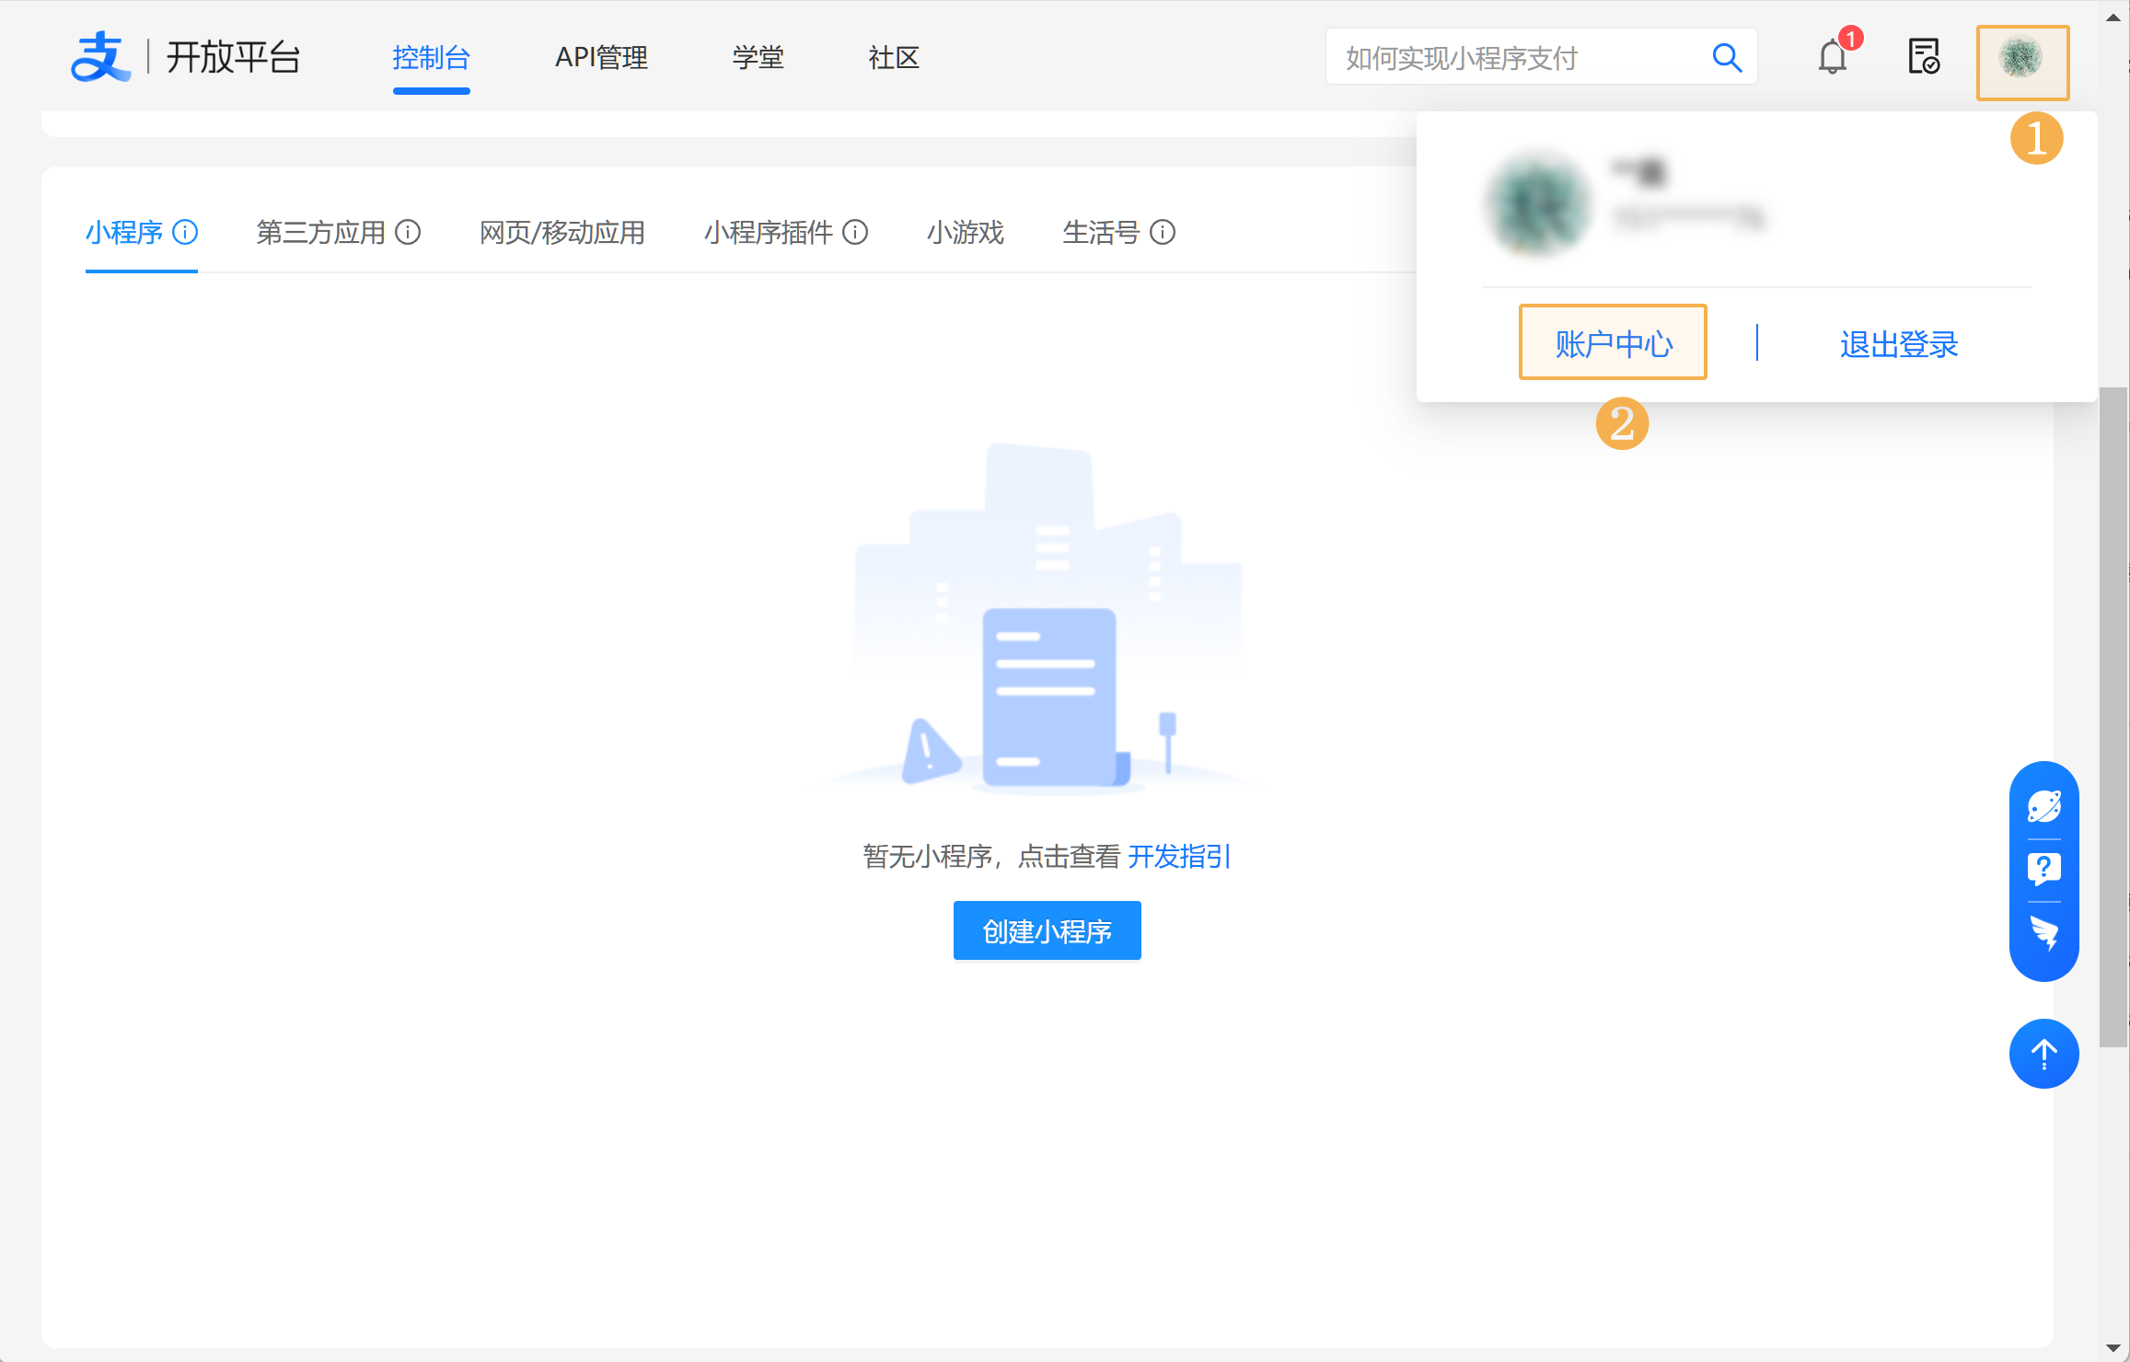The height and width of the screenshot is (1362, 2130).
Task: Open the document checklist icon in header
Action: click(1924, 57)
